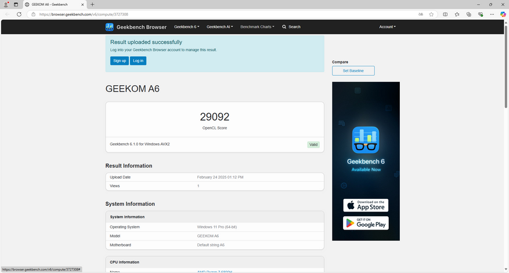Open the Copilot icon

point(503,14)
